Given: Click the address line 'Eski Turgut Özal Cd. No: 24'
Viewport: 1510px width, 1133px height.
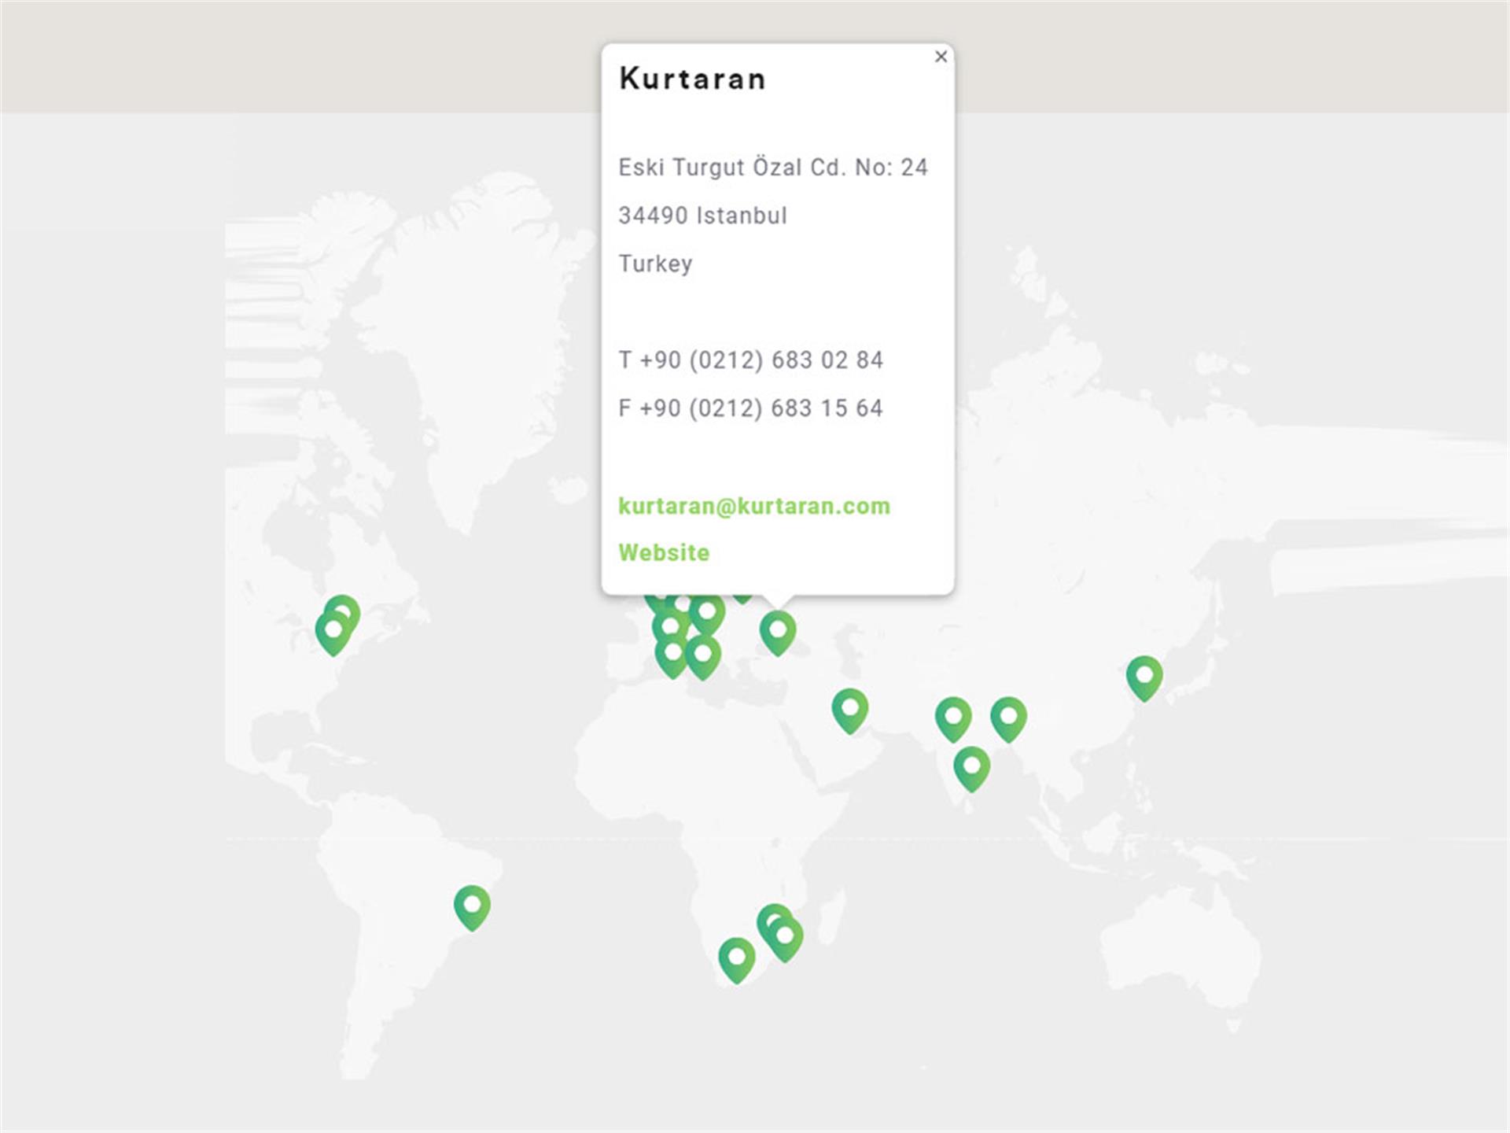Looking at the screenshot, I should tap(773, 167).
